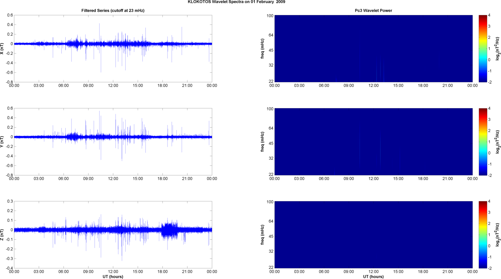Click the log2(nT²/Hz) label of the top colorbar
Screen dimensions: 501x279
click(x=498, y=49)
